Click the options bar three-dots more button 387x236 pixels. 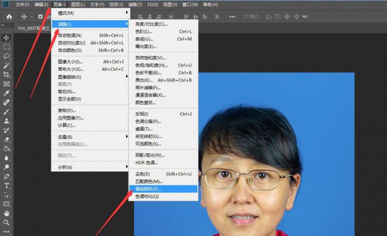[232, 17]
